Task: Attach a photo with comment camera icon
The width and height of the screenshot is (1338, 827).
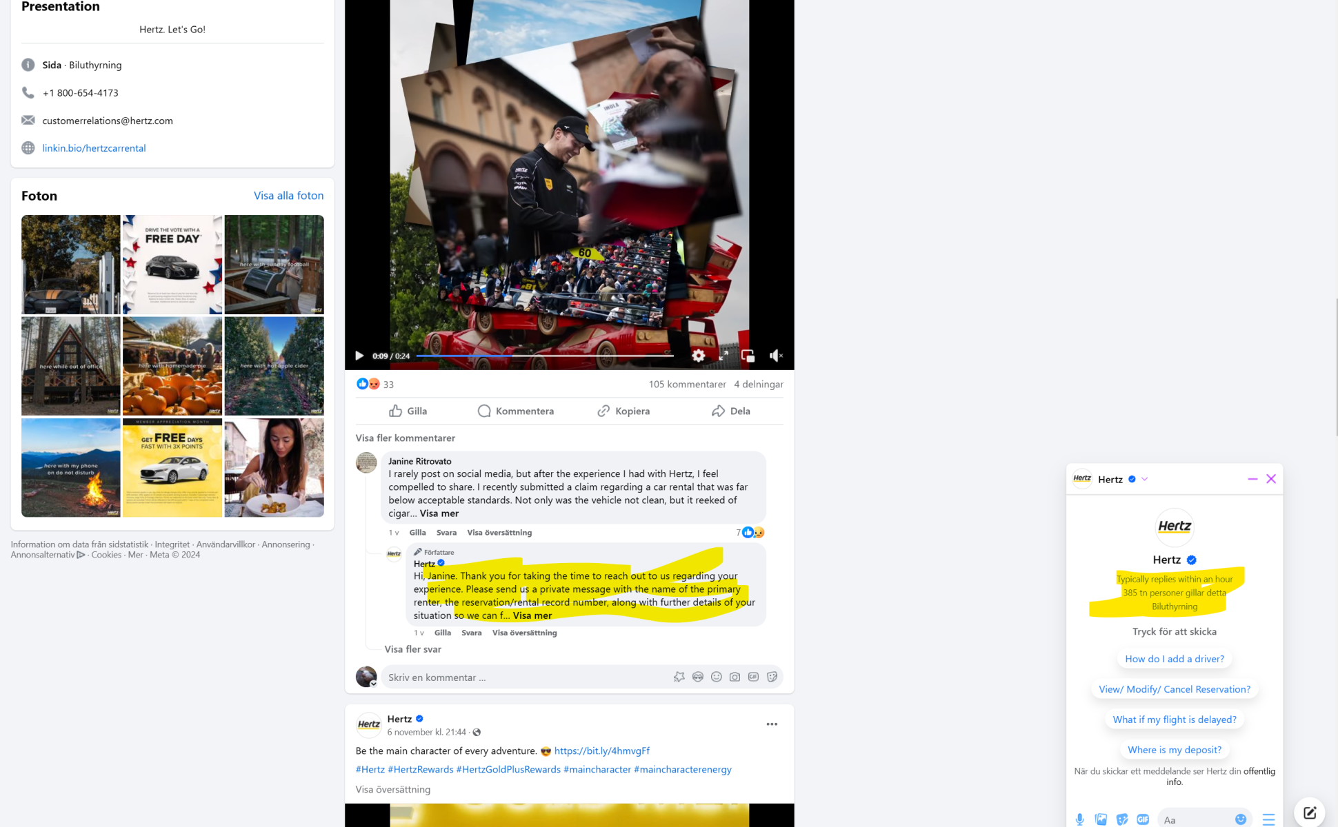Action: coord(735,677)
